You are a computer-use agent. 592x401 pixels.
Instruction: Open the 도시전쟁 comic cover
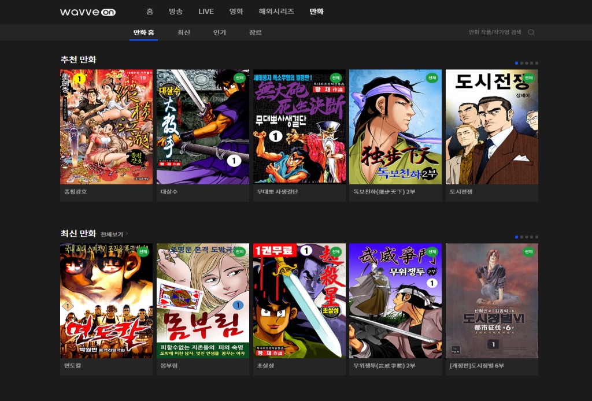pos(491,127)
